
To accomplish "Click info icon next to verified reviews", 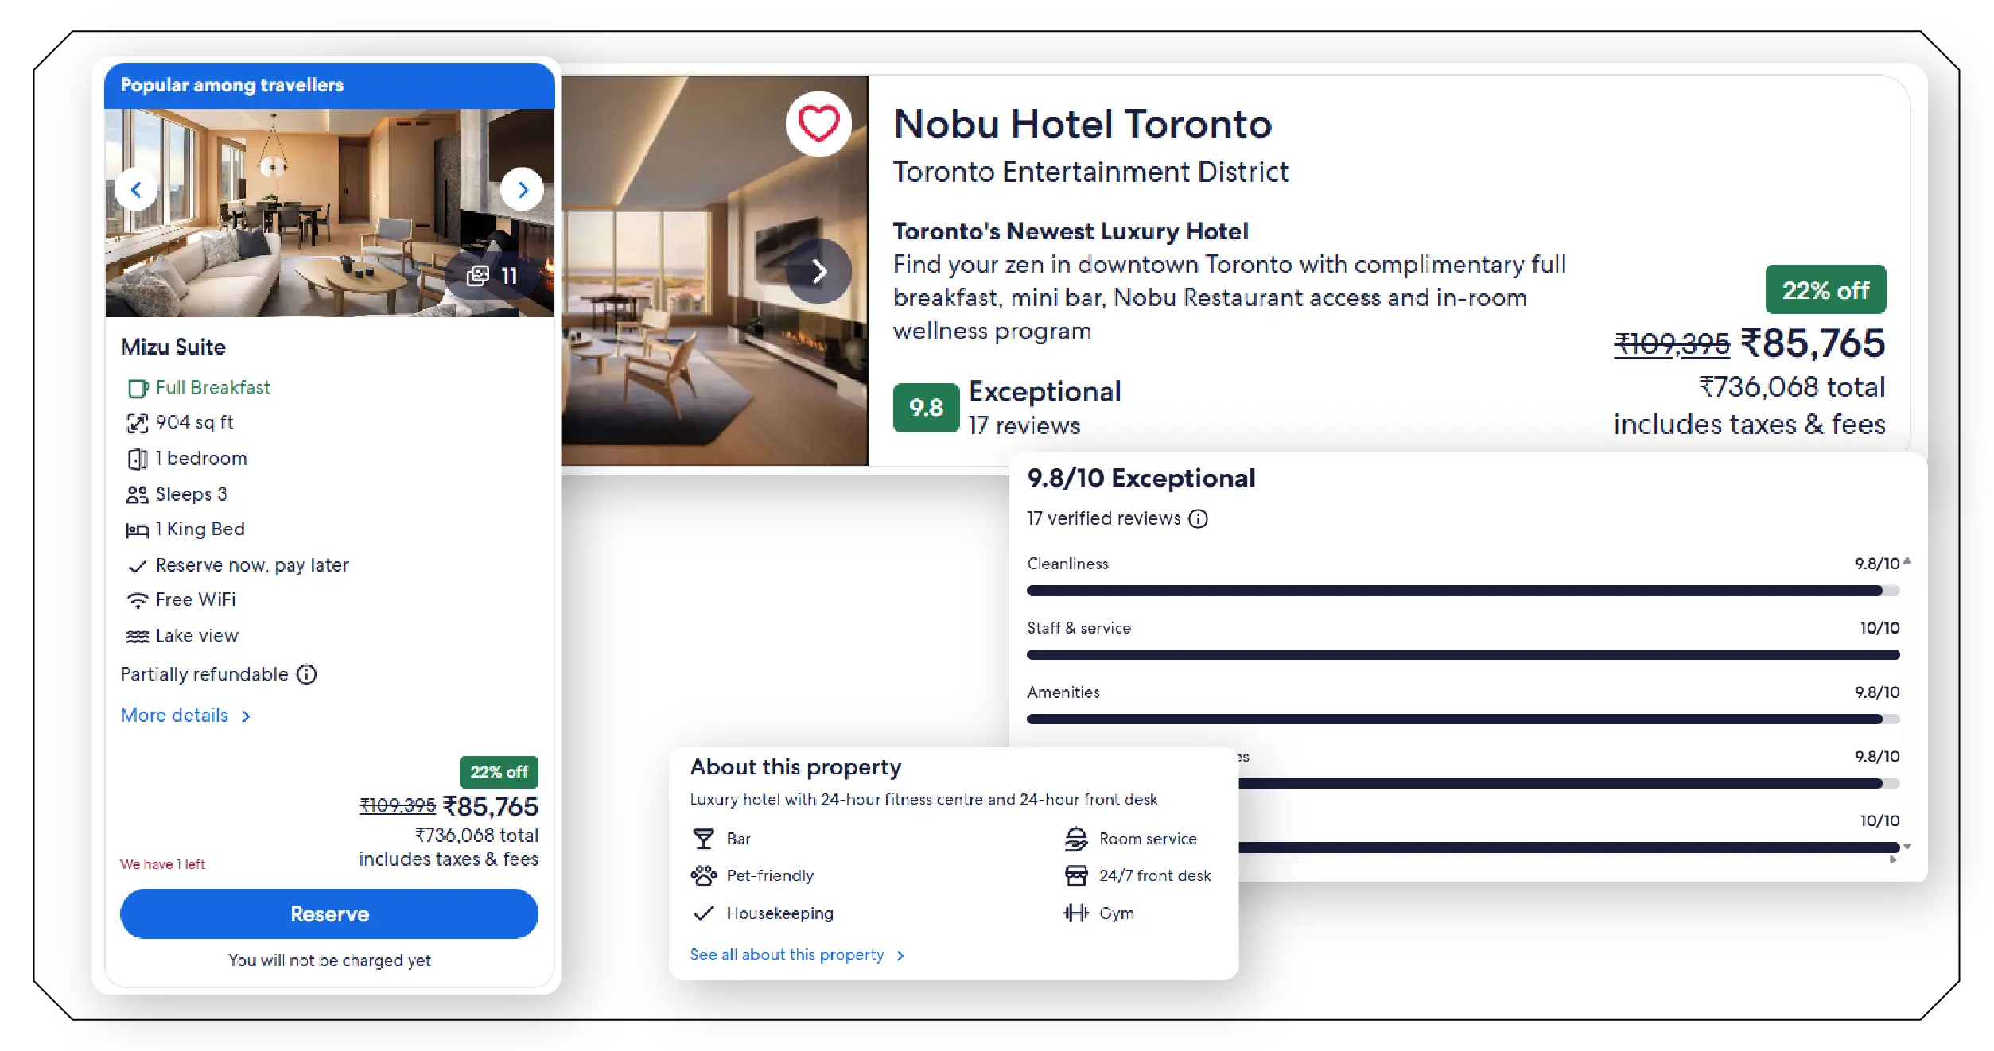I will point(1198,518).
